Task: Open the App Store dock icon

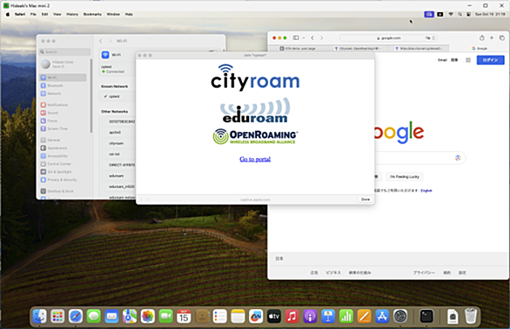Action: (382, 316)
